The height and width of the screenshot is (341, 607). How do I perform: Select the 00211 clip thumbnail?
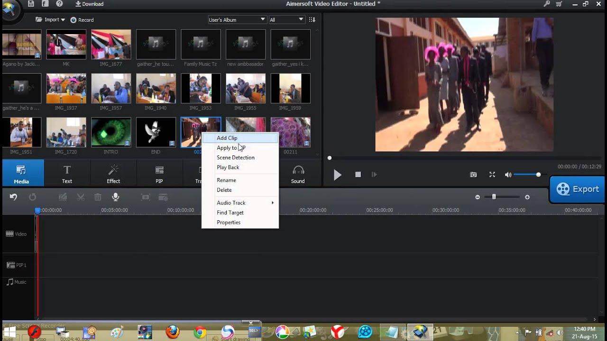(290, 132)
